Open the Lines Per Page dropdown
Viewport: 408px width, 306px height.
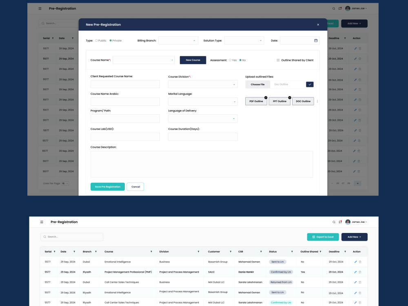coord(65,184)
